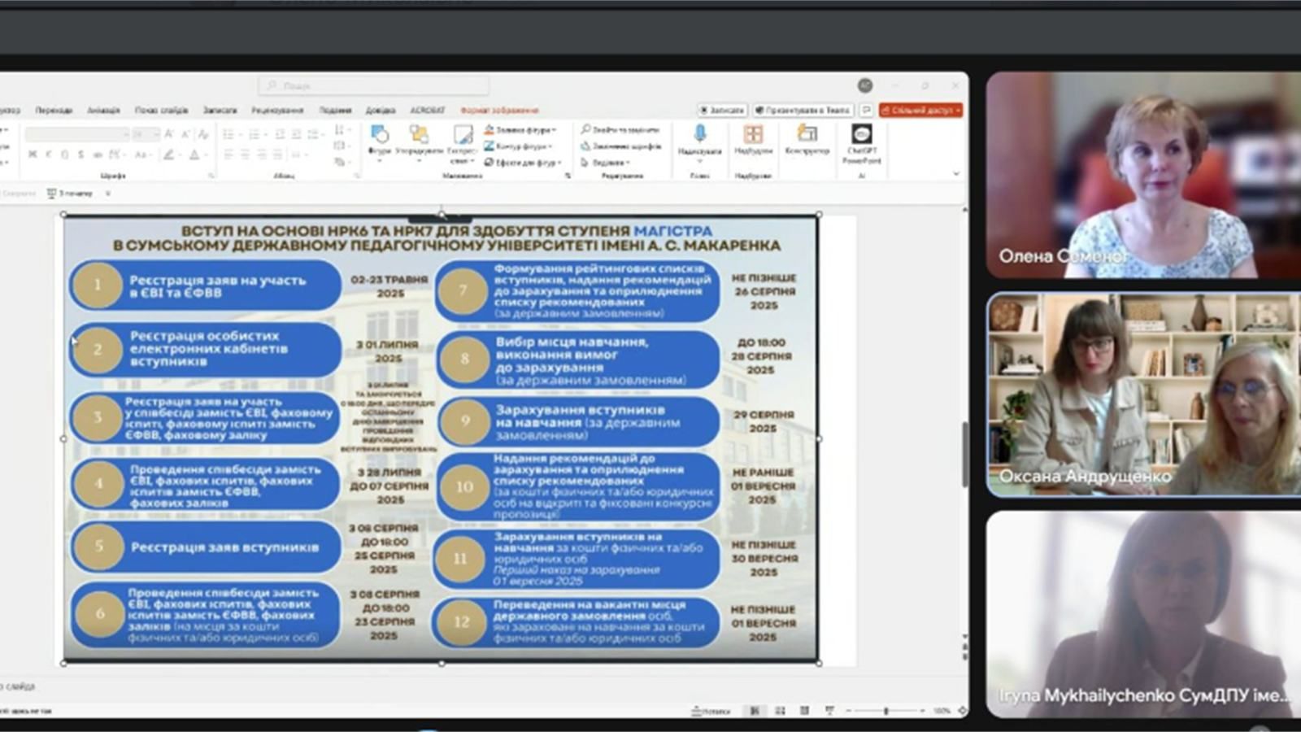Screen dimensions: 1301x732
Task: Click fit slide to window icon
Action: (963, 711)
